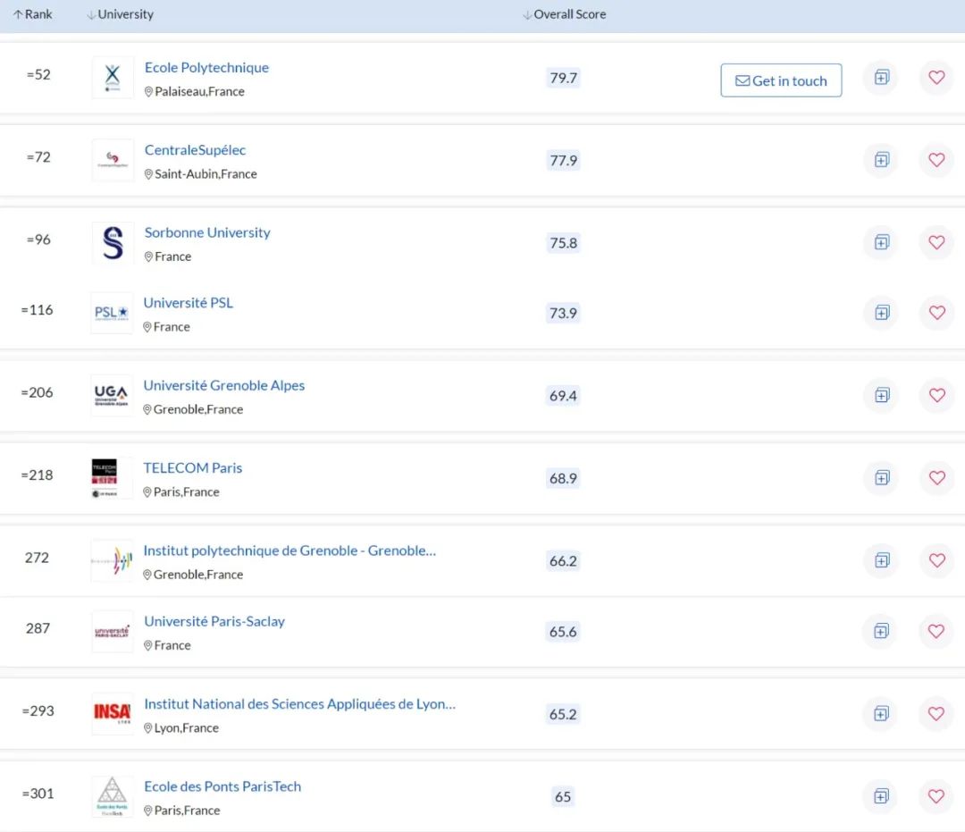The width and height of the screenshot is (965, 832).
Task: Select overall score 75.8
Action: click(x=563, y=243)
